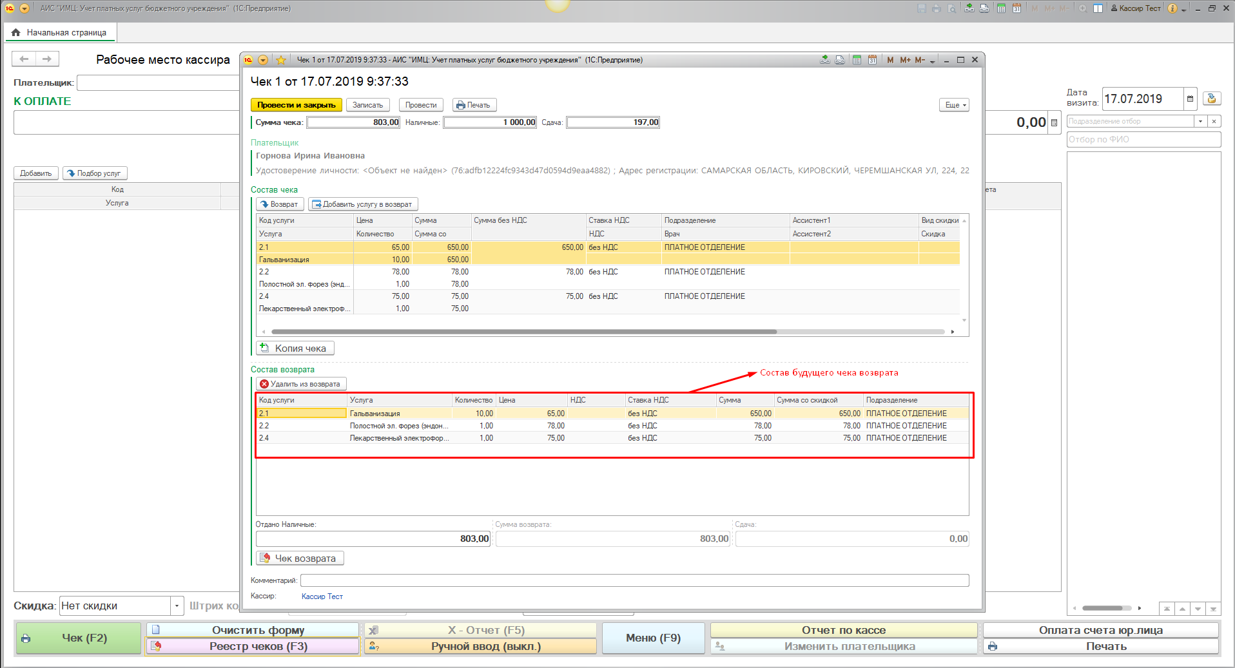Click Удалить из возврата button

(300, 384)
